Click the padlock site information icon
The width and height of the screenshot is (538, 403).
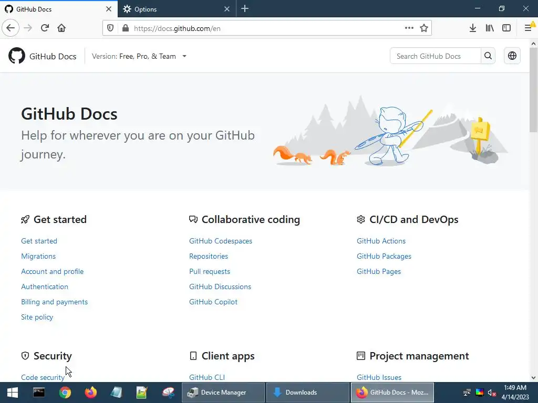pos(126,28)
